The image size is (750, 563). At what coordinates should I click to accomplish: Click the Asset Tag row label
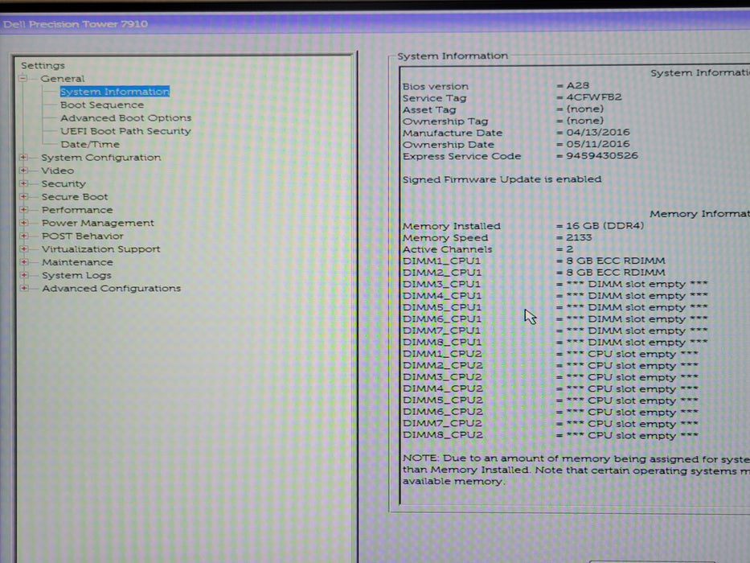coord(429,109)
